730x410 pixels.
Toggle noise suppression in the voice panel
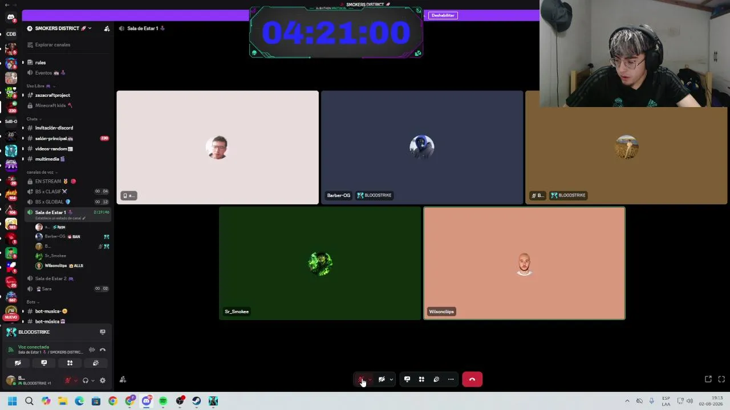pos(92,350)
